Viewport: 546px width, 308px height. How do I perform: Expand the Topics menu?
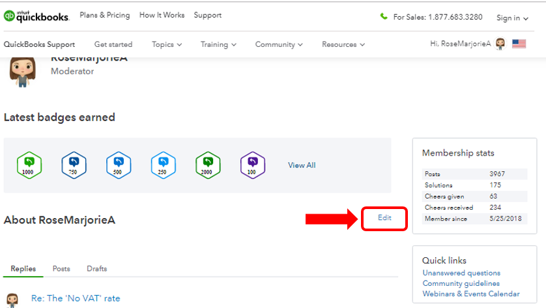pyautogui.click(x=167, y=44)
